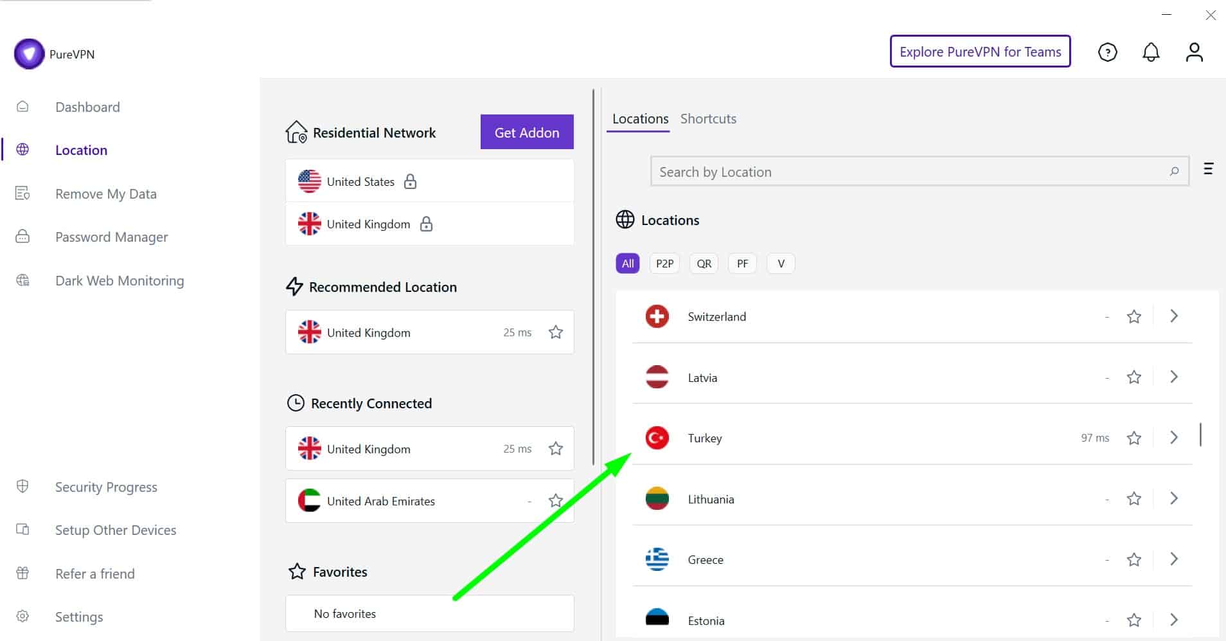
Task: Open the help question mark icon
Action: pyautogui.click(x=1107, y=52)
